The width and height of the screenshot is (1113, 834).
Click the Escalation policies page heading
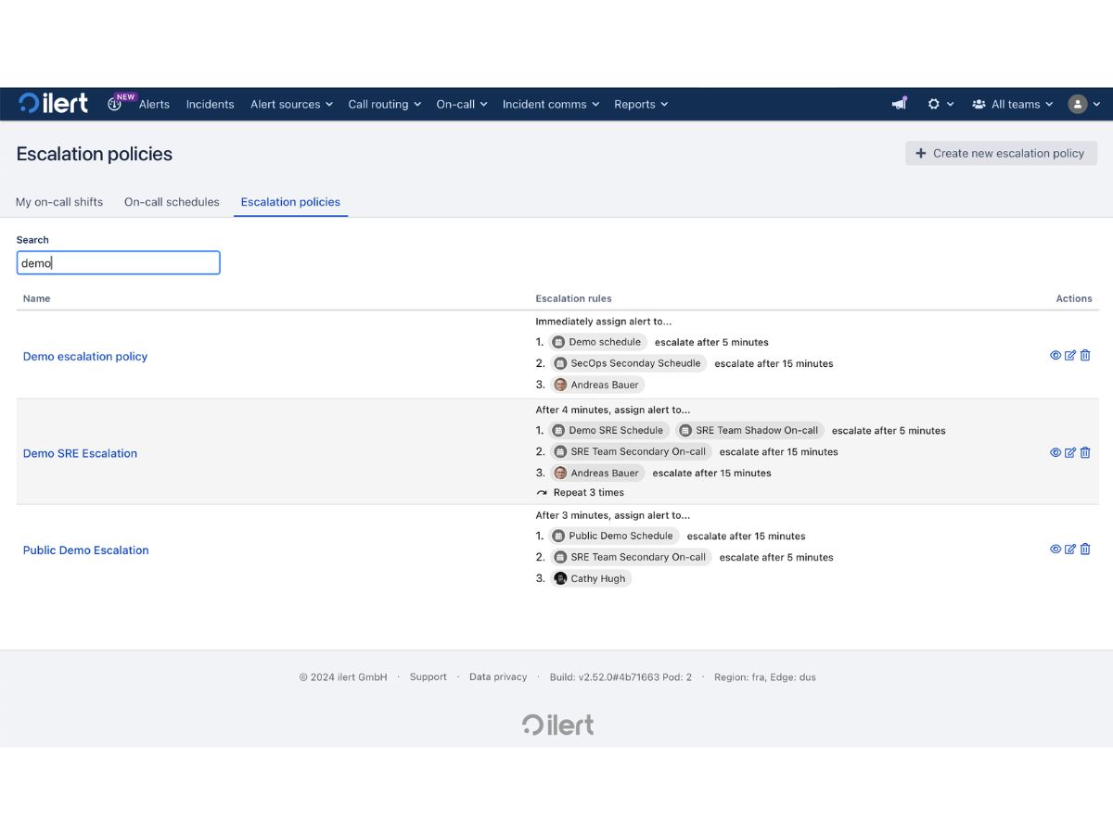[95, 154]
